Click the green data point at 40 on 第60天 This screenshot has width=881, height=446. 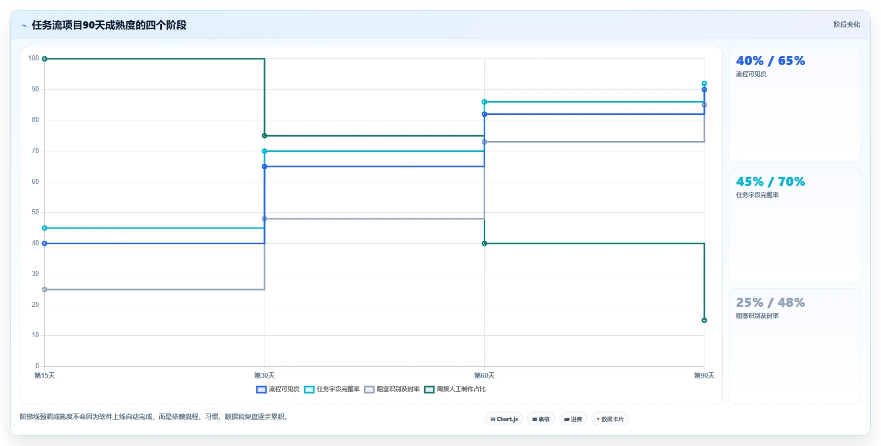point(484,243)
